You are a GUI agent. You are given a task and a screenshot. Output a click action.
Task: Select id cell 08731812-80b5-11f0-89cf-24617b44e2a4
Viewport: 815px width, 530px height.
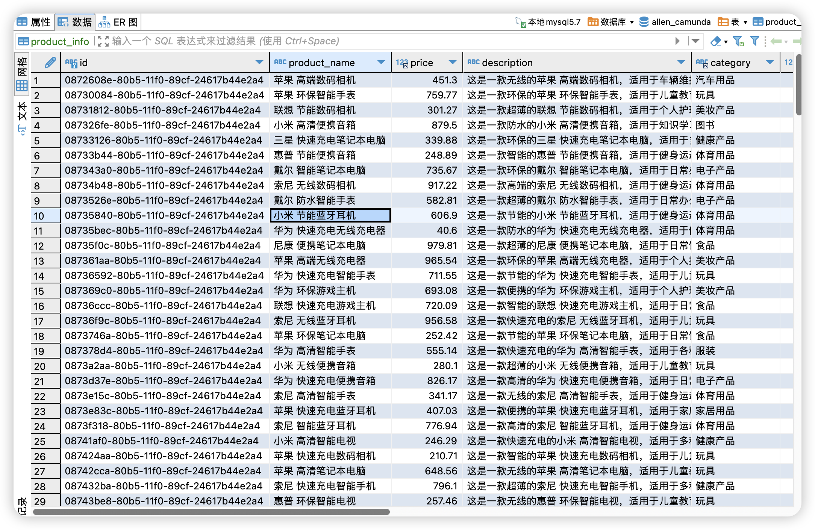(x=165, y=110)
